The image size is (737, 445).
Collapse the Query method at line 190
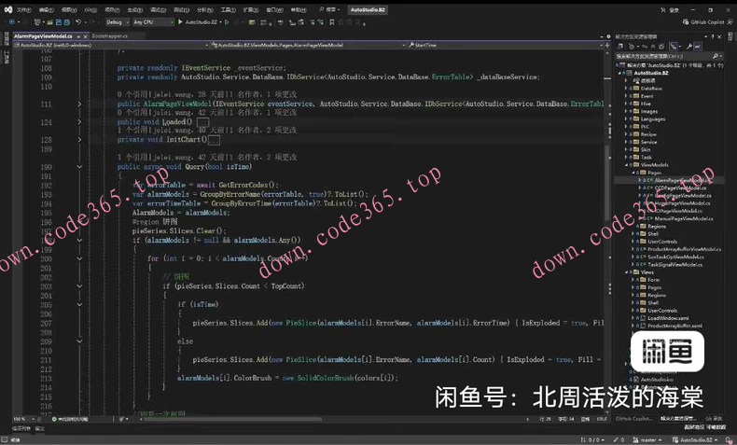(x=79, y=167)
